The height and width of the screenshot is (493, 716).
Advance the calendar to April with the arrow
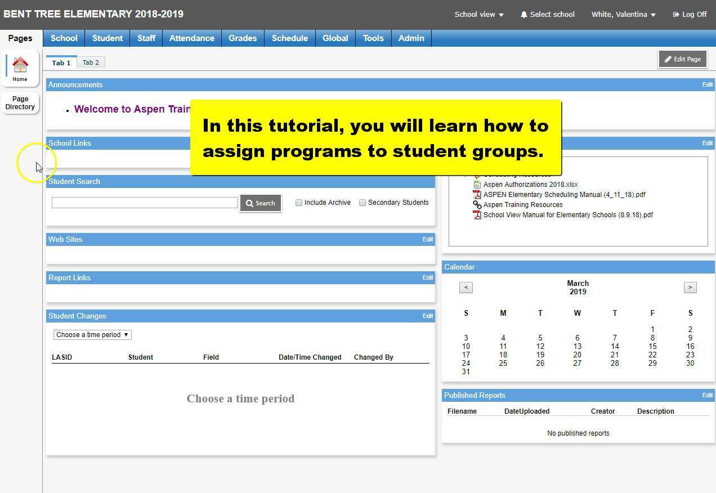690,287
